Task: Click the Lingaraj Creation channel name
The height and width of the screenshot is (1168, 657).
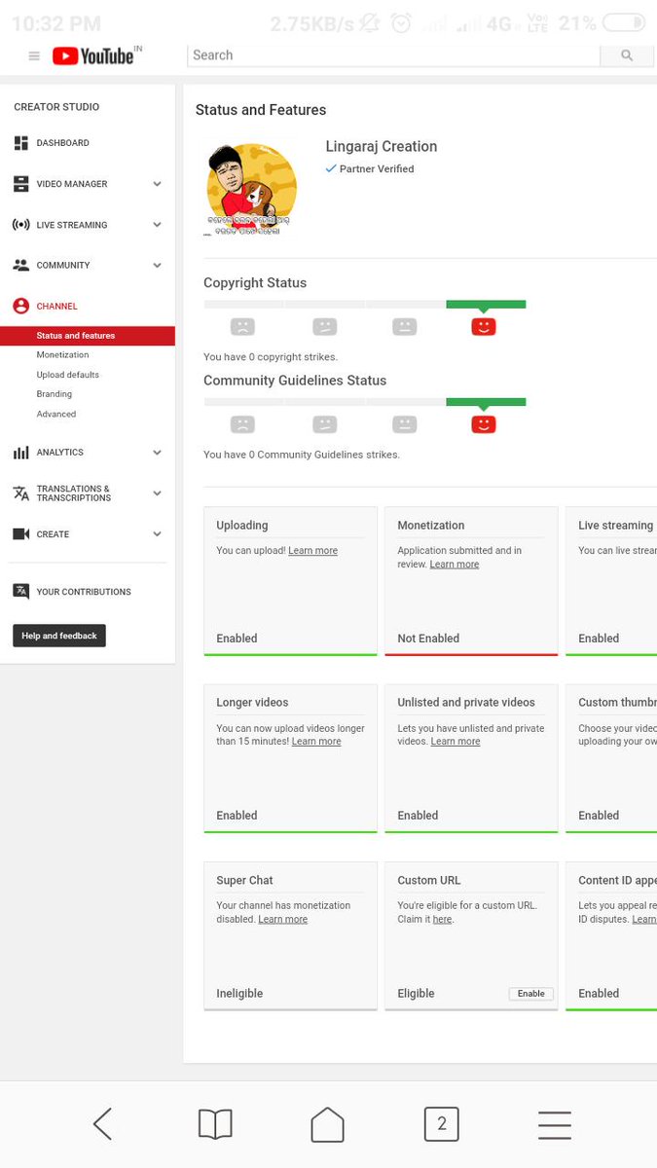Action: 382,146
